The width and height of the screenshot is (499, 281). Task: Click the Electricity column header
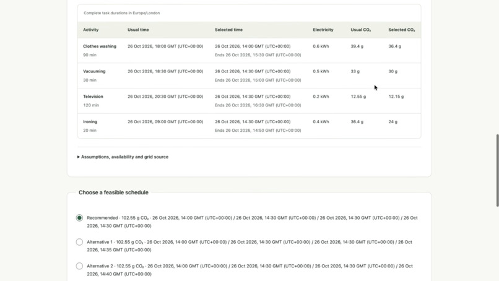pos(323,30)
